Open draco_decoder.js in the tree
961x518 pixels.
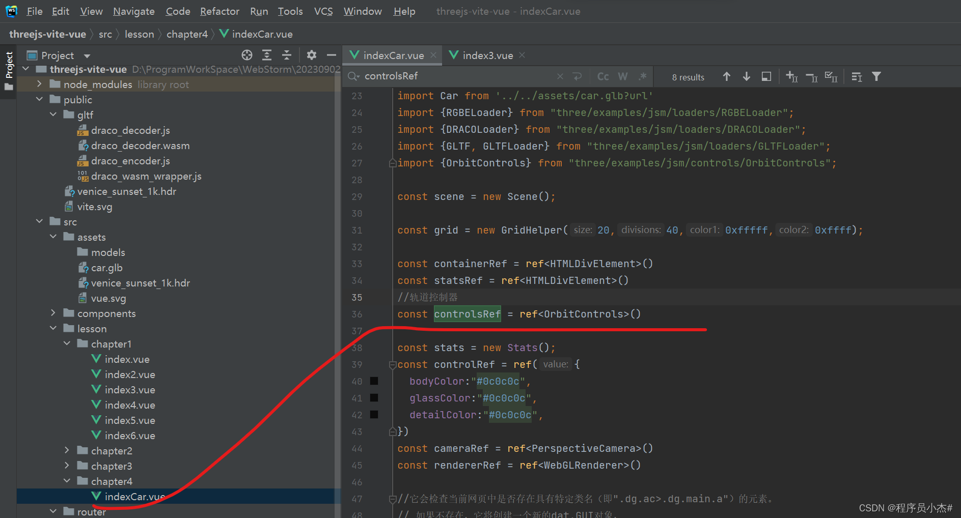coord(130,130)
